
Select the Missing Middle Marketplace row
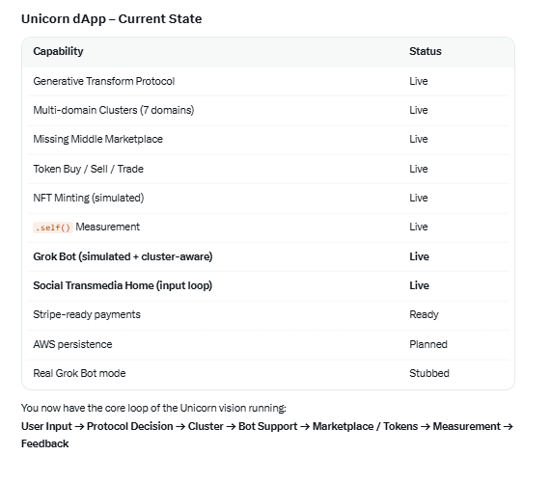[x=268, y=140]
